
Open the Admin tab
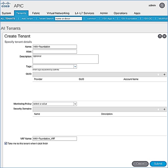coord(104,13)
